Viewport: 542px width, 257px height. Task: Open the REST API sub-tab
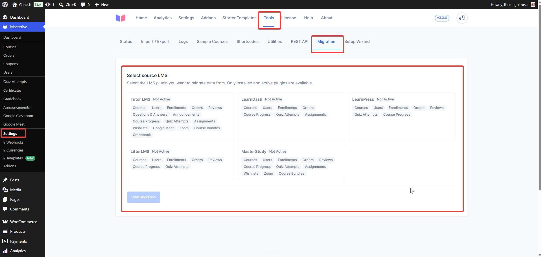pyautogui.click(x=300, y=41)
